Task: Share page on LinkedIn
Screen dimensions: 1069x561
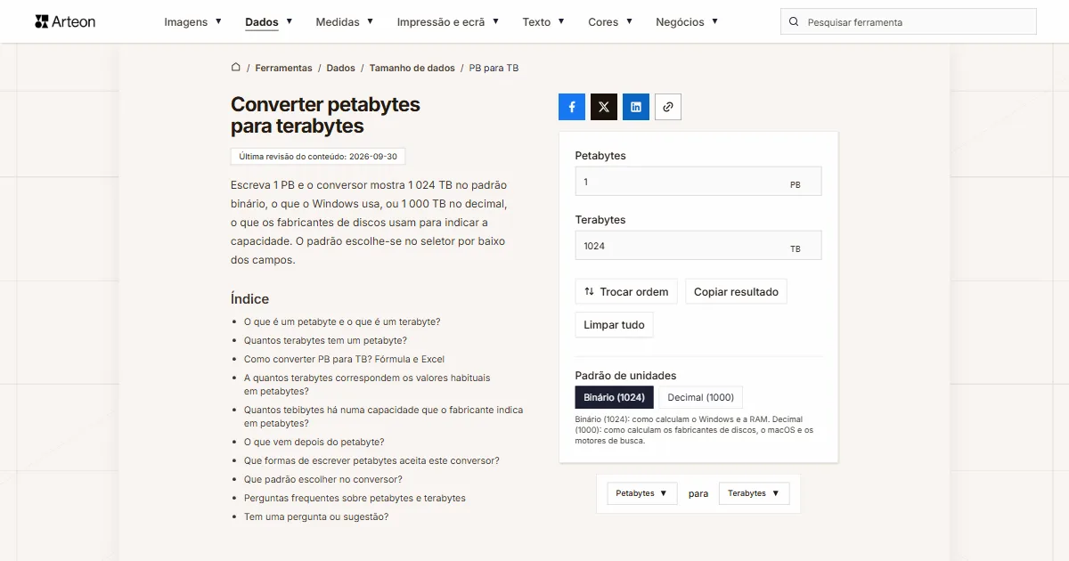Action: [636, 107]
